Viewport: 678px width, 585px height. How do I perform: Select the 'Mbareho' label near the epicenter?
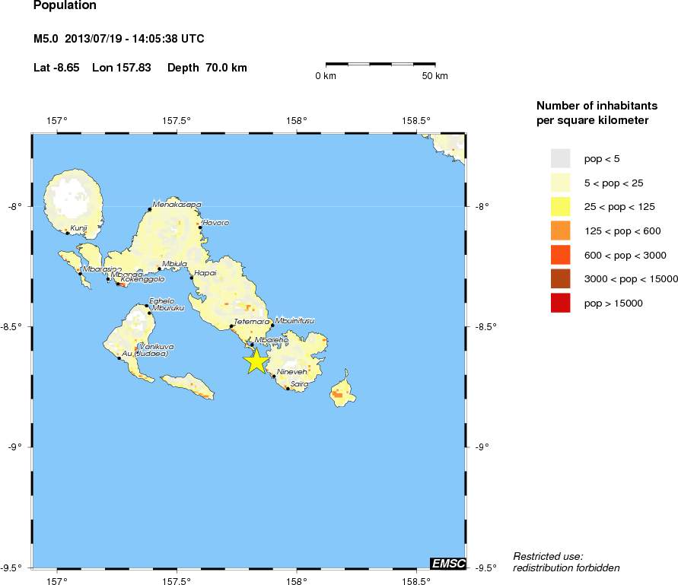point(271,340)
